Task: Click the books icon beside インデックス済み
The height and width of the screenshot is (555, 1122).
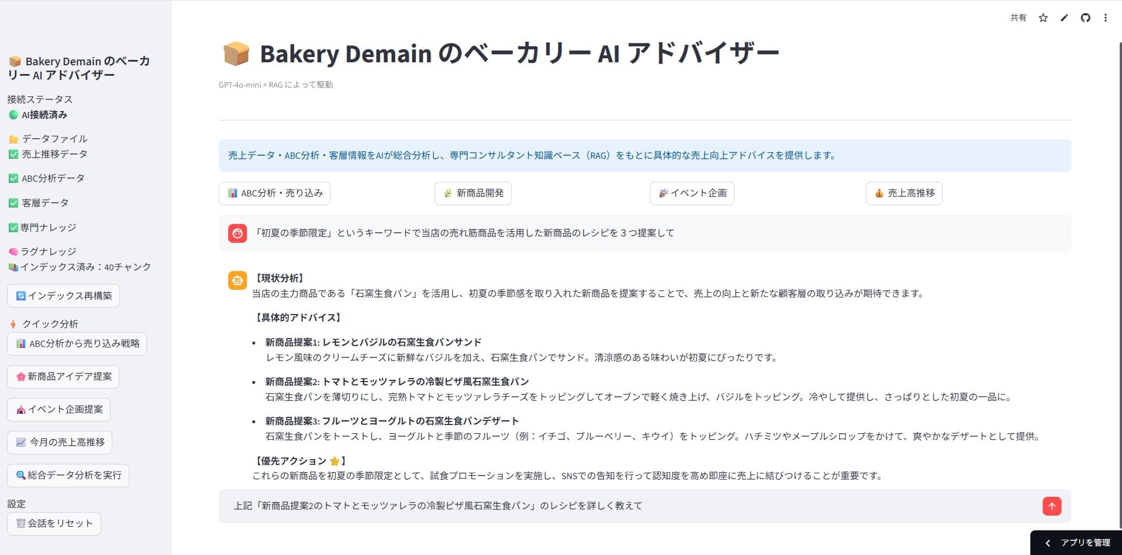Action: (14, 267)
